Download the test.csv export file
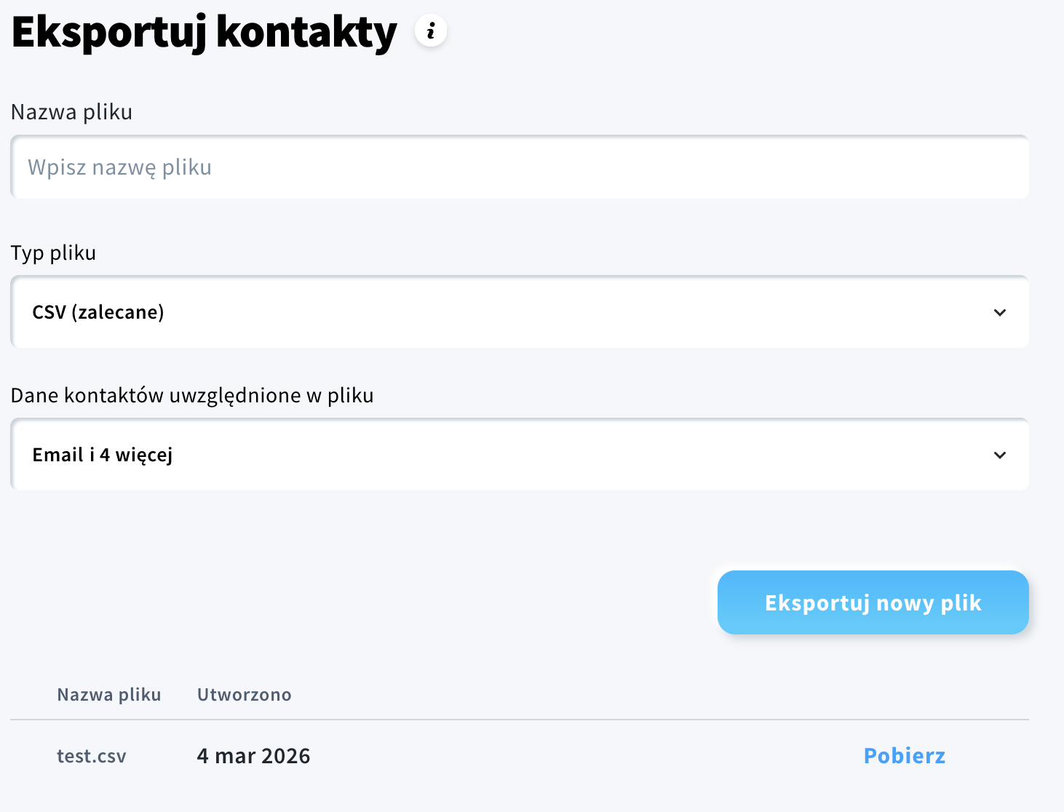1064x812 pixels. (904, 755)
